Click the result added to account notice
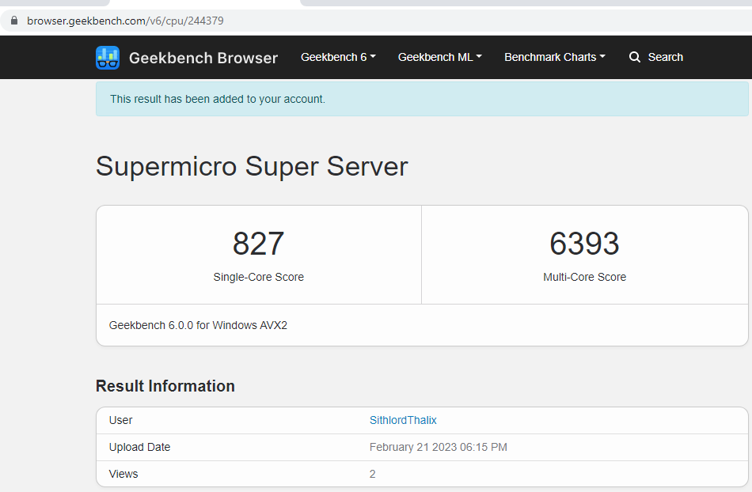 pos(422,99)
